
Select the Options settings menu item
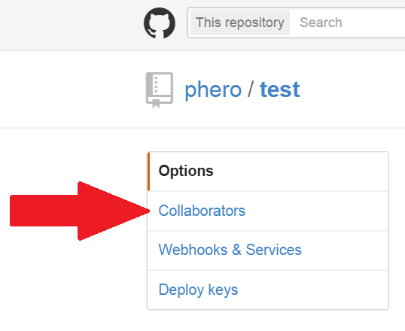pos(268,172)
